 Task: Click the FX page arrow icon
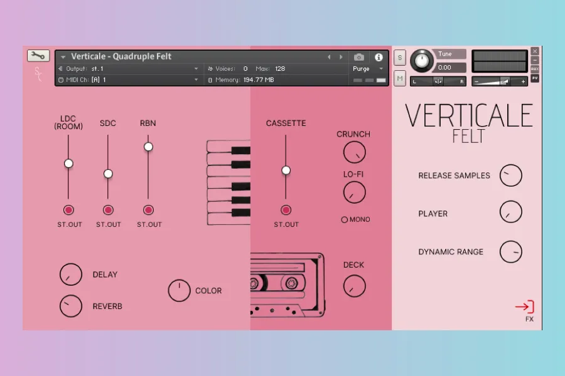pos(524,306)
